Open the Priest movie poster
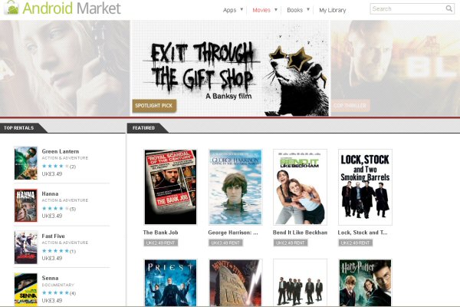 170,283
